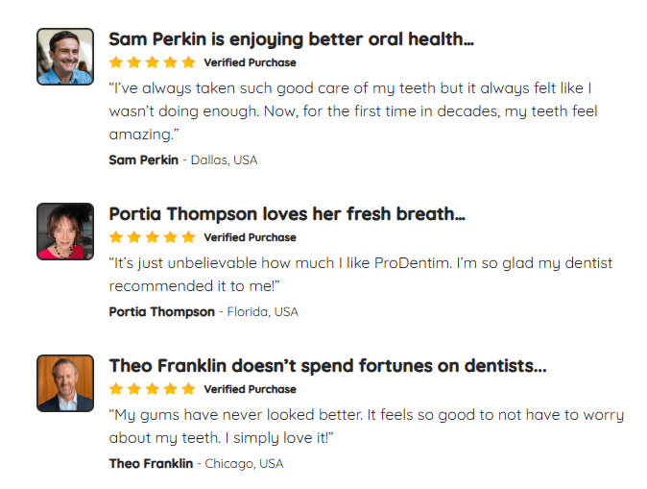Open 'Theo Franklin doesn't spend fortunes' heading
The image size is (647, 489).
click(x=327, y=366)
